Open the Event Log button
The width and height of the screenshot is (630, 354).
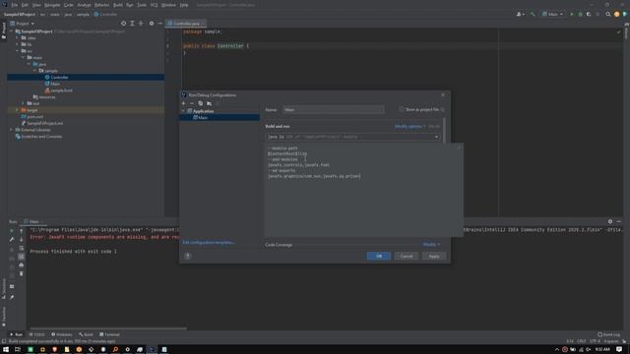coord(608,334)
